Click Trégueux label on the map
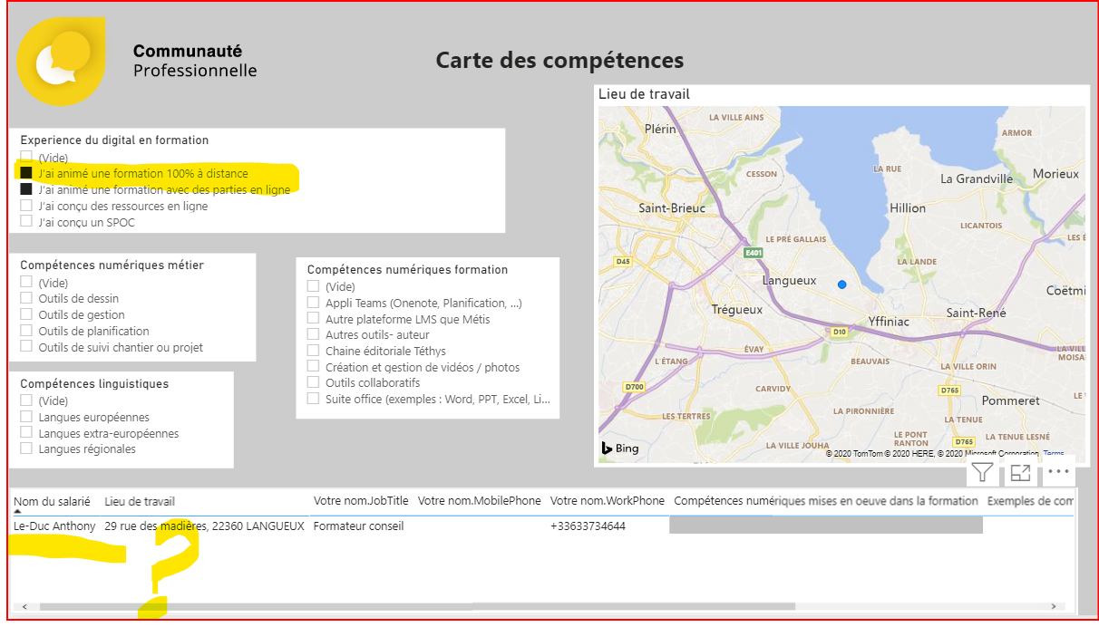The height and width of the screenshot is (627, 1099). click(737, 310)
